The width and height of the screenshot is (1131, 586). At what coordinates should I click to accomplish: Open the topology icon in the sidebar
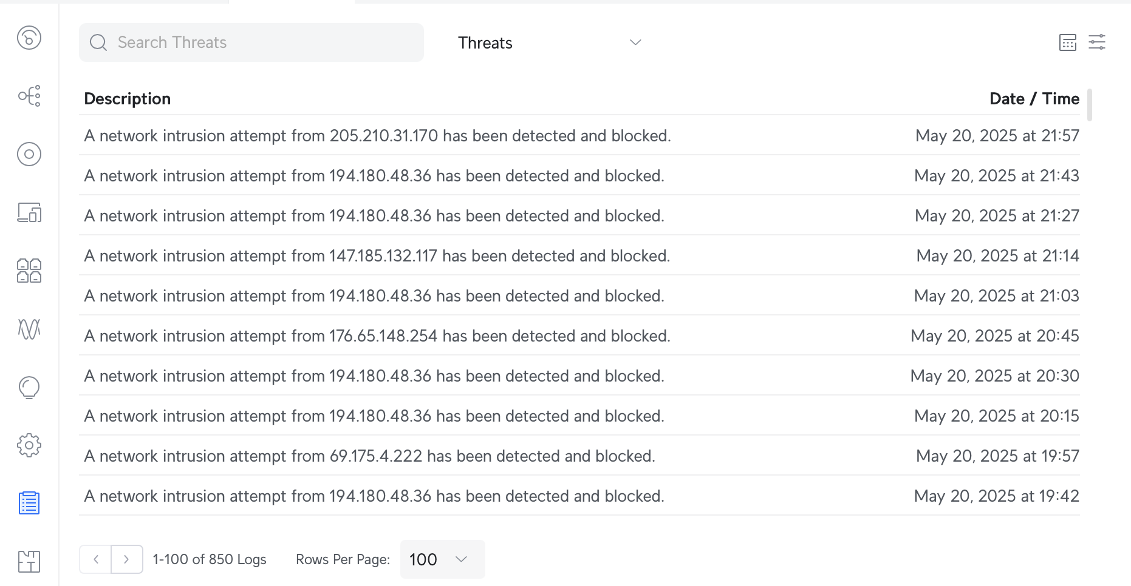pyautogui.click(x=29, y=96)
